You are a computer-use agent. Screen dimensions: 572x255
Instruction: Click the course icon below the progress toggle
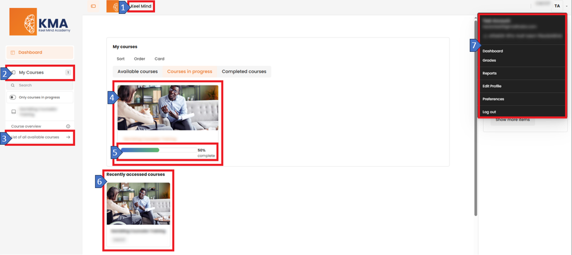pos(13,111)
